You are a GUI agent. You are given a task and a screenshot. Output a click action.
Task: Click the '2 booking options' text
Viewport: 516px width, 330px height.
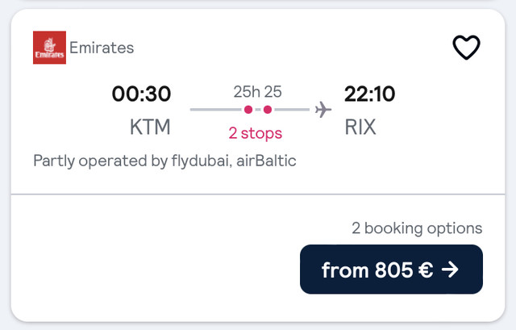click(x=417, y=228)
